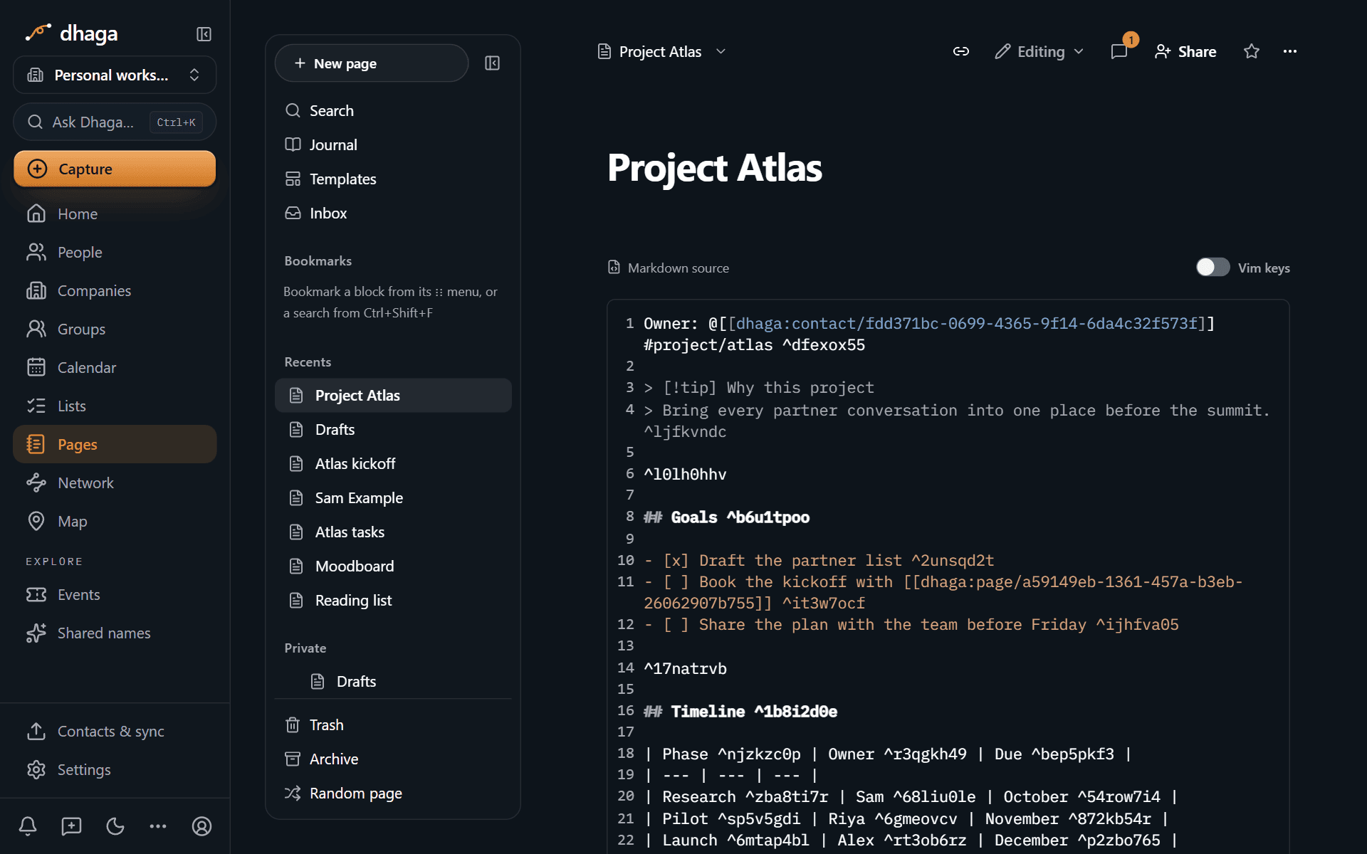Viewport: 1367px width, 854px height.
Task: Click the feedback message-plus icon
Action: 71,826
